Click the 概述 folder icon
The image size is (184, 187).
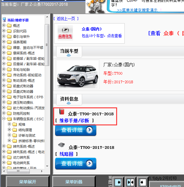pos(9,26)
